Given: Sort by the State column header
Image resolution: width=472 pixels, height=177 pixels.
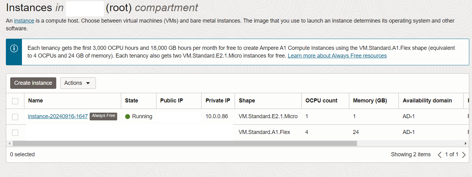Looking at the screenshot, I should point(131,101).
